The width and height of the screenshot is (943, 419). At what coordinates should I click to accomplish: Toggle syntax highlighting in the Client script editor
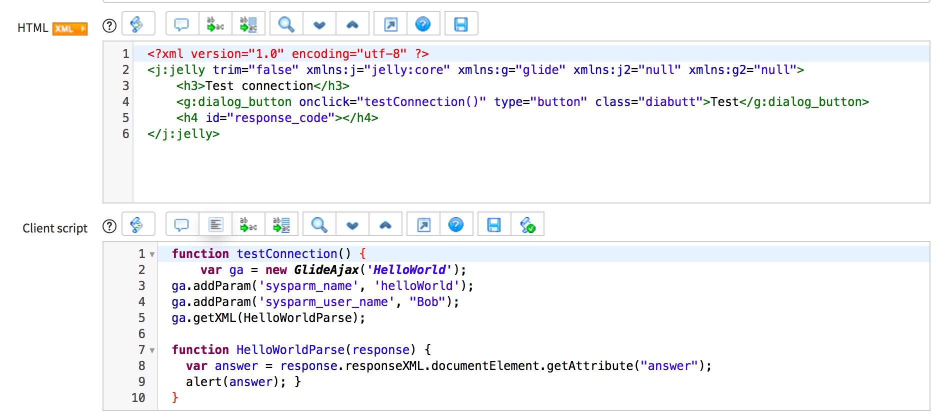pos(138,224)
